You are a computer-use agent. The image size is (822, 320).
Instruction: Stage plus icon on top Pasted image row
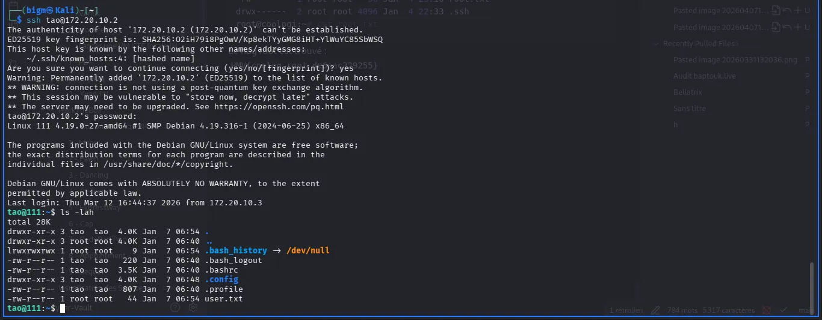coord(797,10)
